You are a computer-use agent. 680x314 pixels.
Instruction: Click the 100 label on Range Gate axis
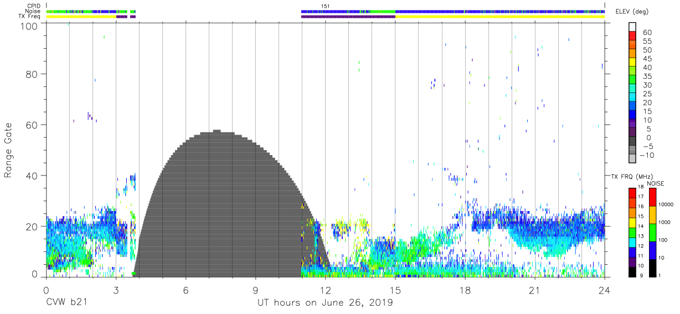click(x=30, y=26)
